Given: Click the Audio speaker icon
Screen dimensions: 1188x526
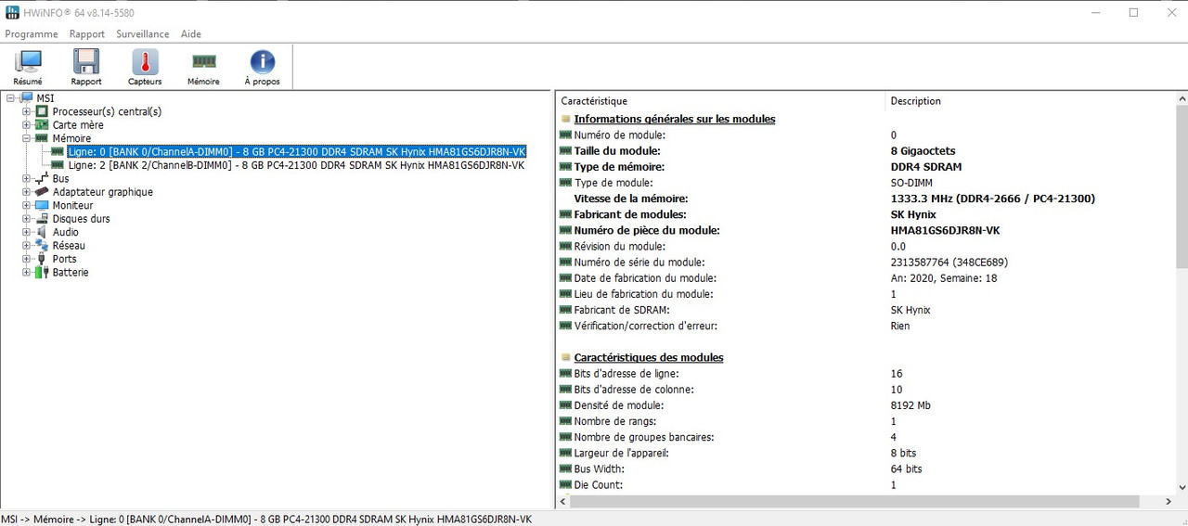Looking at the screenshot, I should click(x=42, y=232).
